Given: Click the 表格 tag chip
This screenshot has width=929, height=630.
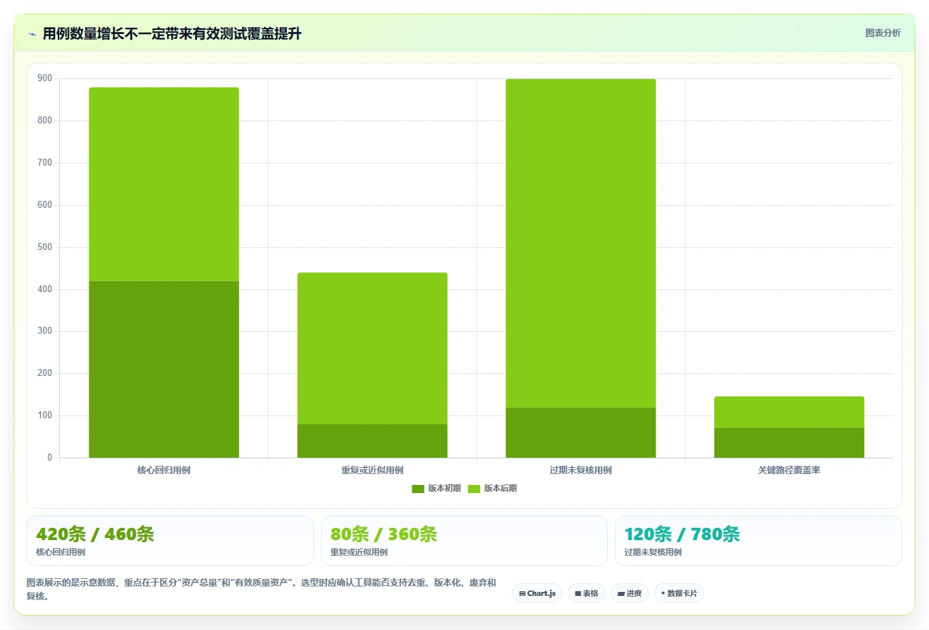Looking at the screenshot, I should (586, 593).
